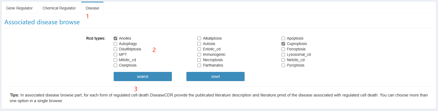Uncheck the Anoikis checkbox

(x=115, y=39)
